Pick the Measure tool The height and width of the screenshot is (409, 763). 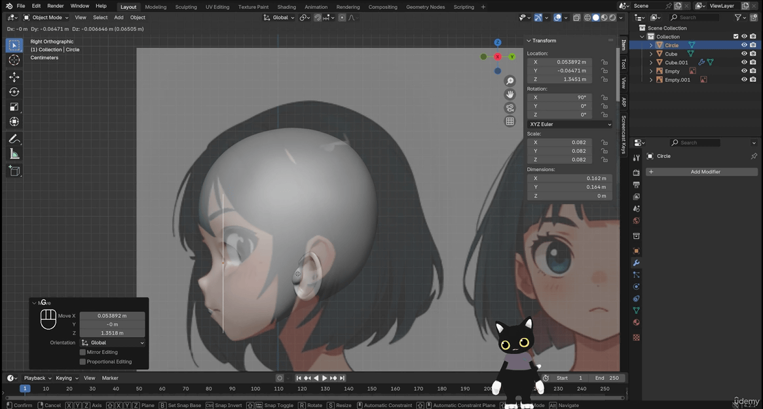pos(14,154)
